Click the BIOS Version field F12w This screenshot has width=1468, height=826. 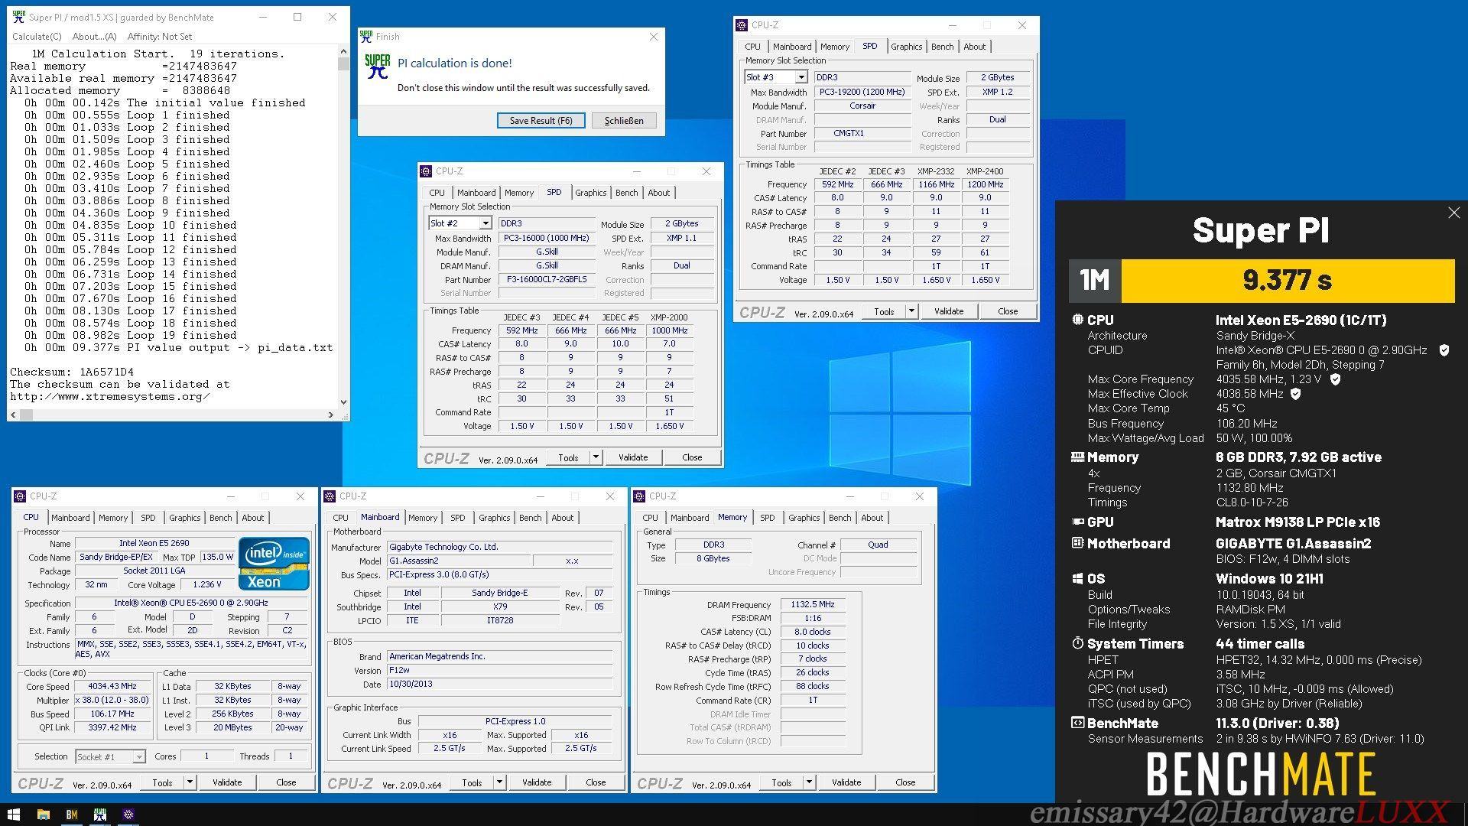coord(499,670)
